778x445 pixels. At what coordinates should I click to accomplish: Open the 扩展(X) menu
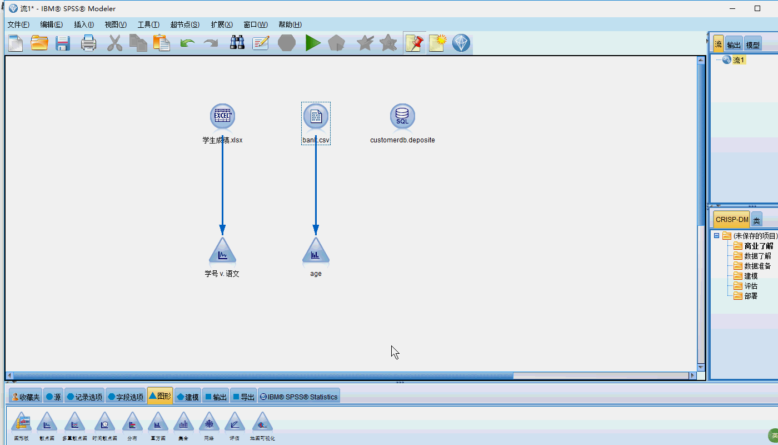[222, 24]
